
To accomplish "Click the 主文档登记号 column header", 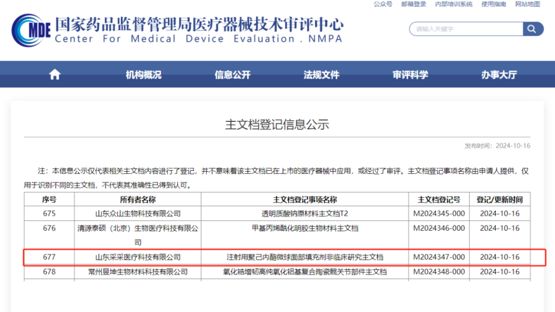I will pyautogui.click(x=439, y=199).
